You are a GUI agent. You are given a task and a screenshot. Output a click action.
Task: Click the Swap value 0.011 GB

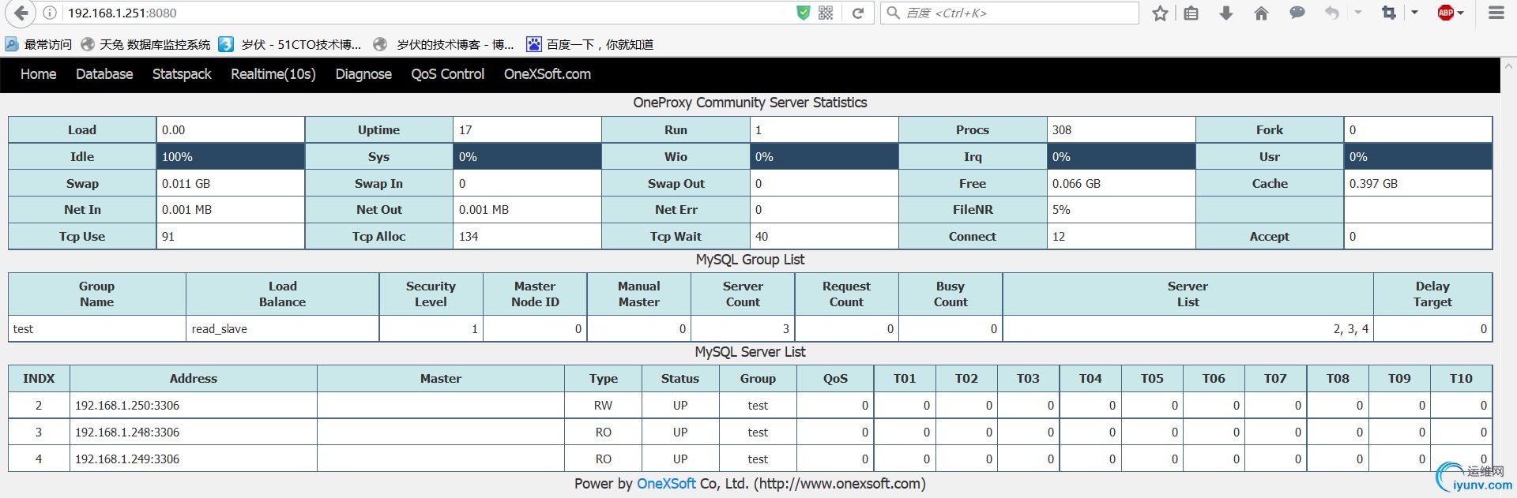point(186,184)
